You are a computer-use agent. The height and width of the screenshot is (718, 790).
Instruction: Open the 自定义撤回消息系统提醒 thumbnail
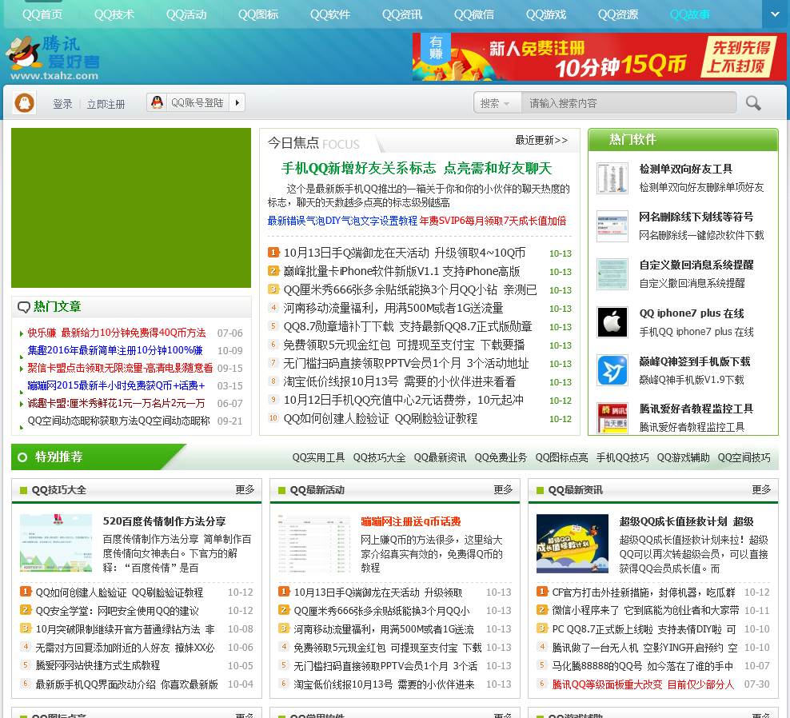[612, 274]
